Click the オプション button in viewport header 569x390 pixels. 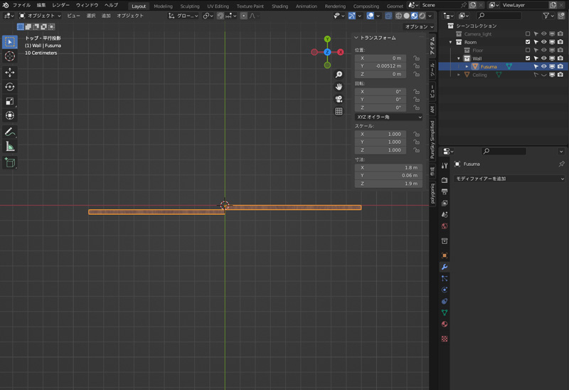tap(418, 26)
